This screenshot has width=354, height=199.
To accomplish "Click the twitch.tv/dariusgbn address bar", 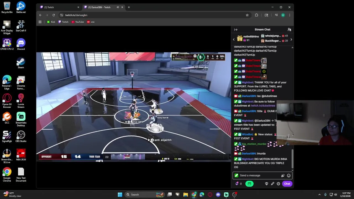I will click(x=152, y=15).
